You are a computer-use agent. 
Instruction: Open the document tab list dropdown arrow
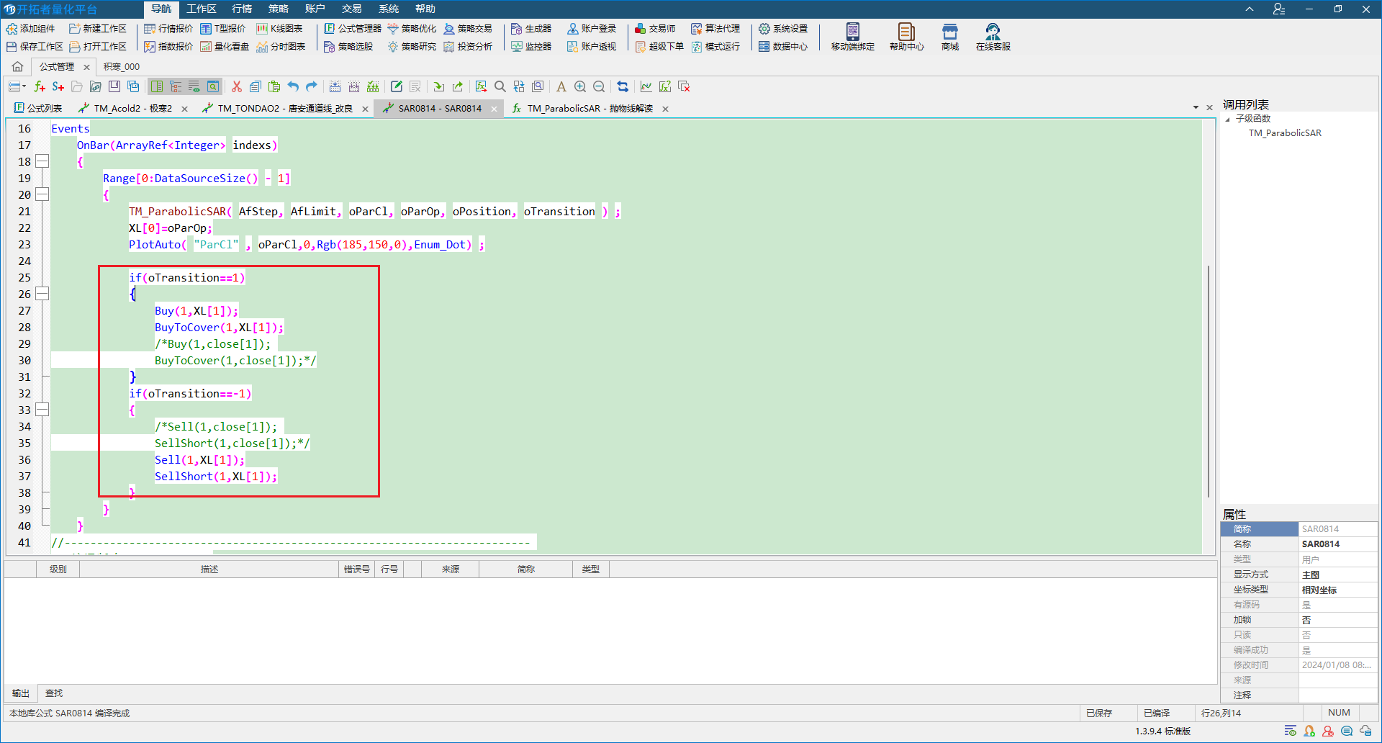point(1196,108)
